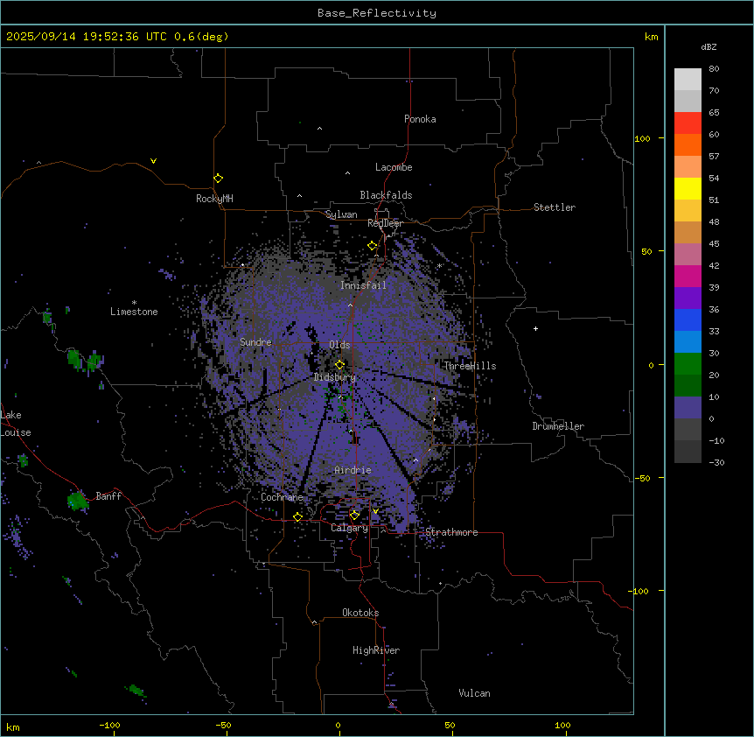Select the violet 36-39 dBZ legend swatch
The image size is (754, 737).
click(x=688, y=298)
